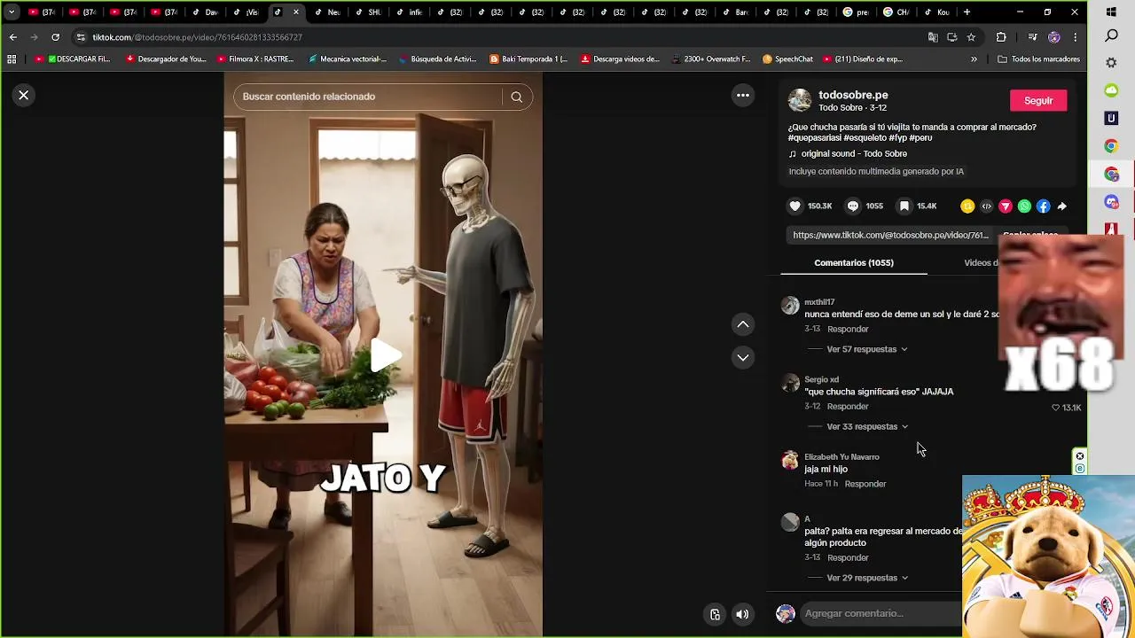Toggle the auto-scroll icon beside volume
The height and width of the screenshot is (638, 1135).
point(715,614)
